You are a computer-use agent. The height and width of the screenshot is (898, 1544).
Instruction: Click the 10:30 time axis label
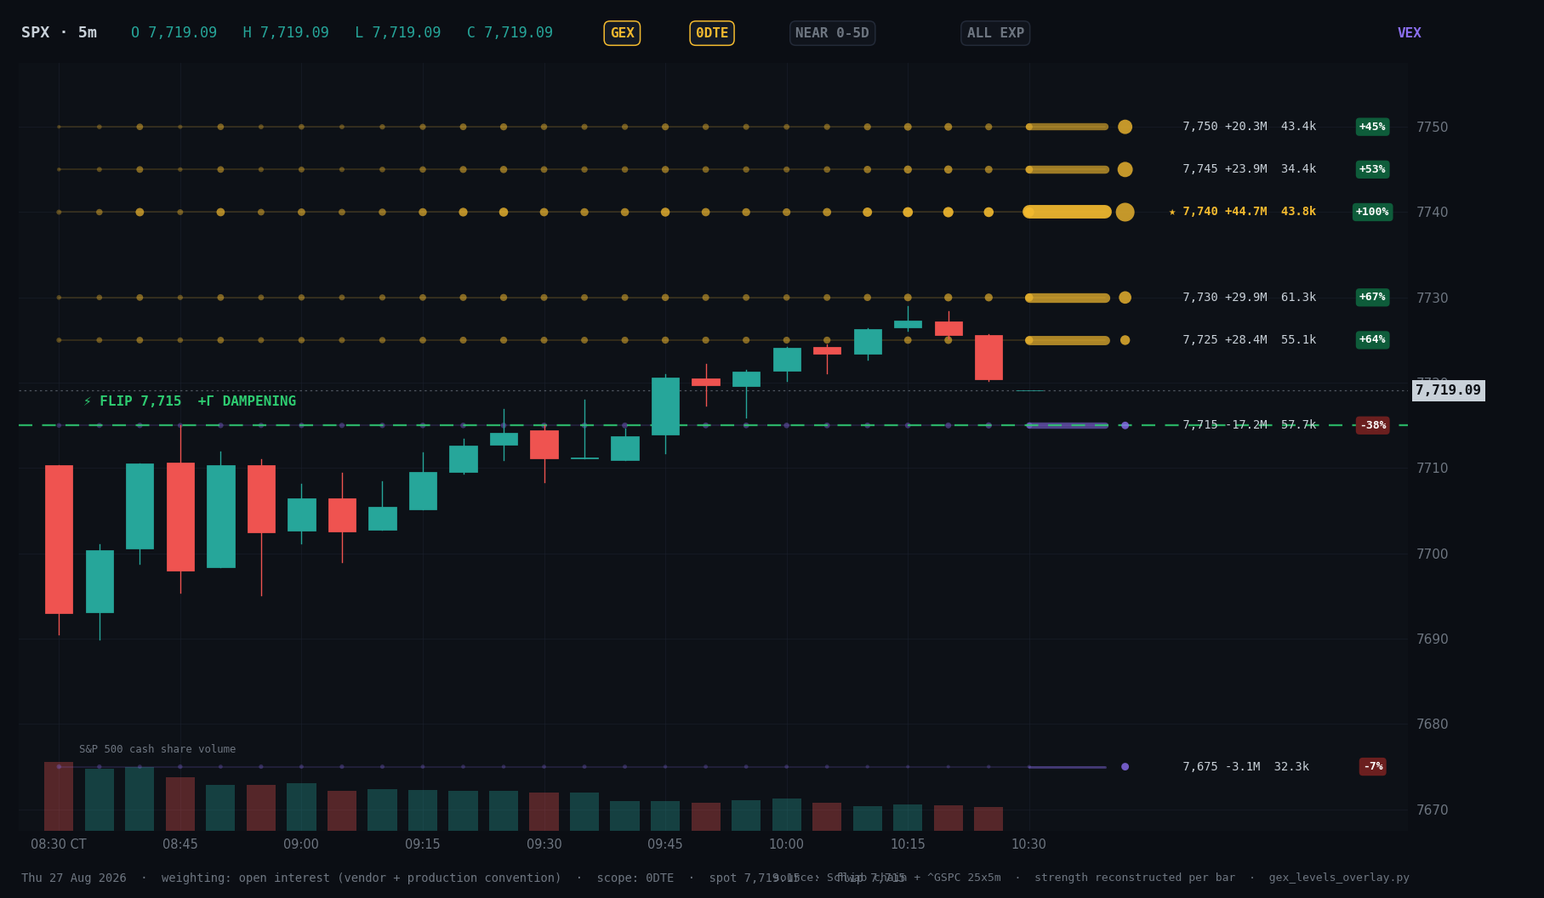(x=1028, y=844)
